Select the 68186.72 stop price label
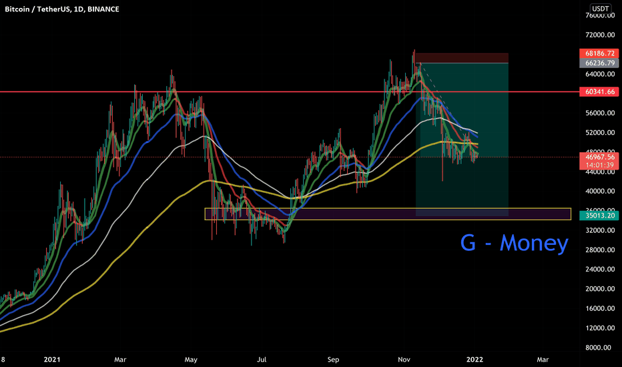This screenshot has height=367, width=622. (x=599, y=53)
